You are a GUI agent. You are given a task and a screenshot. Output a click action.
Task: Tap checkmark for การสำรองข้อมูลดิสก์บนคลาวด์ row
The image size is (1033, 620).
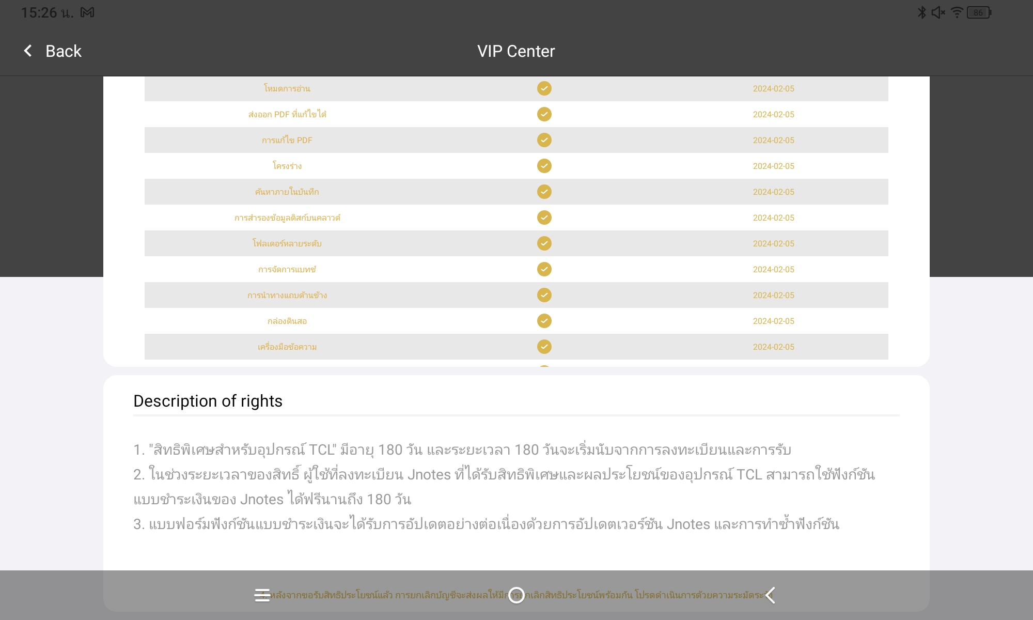[544, 218]
